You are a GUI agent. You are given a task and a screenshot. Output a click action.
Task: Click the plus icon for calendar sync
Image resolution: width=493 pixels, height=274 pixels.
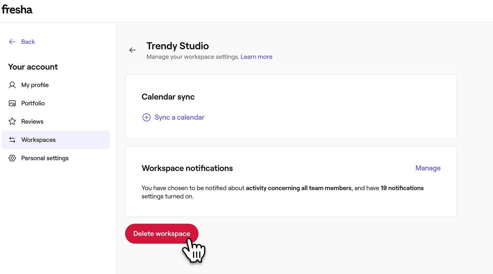pyautogui.click(x=146, y=117)
